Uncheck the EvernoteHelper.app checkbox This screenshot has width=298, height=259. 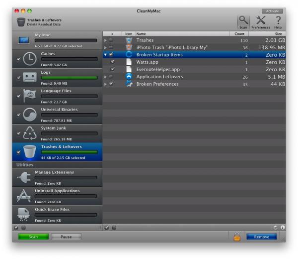click(113, 69)
